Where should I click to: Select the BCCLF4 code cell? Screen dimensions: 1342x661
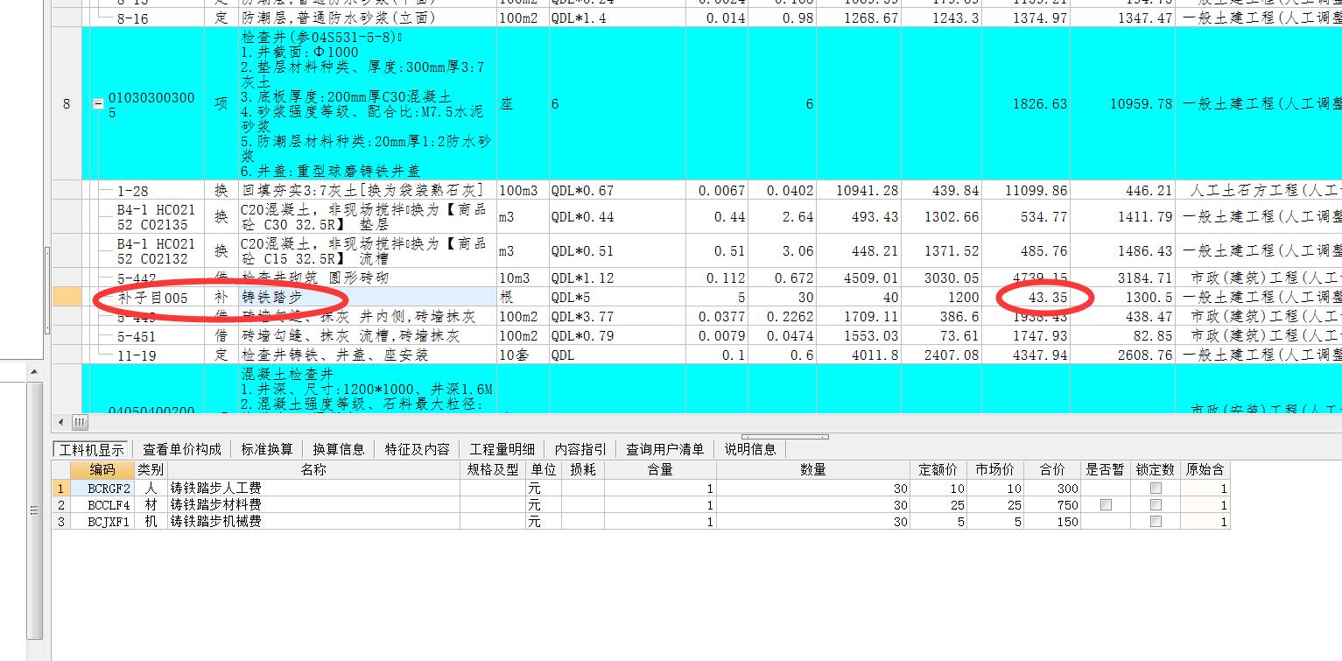pyautogui.click(x=102, y=505)
